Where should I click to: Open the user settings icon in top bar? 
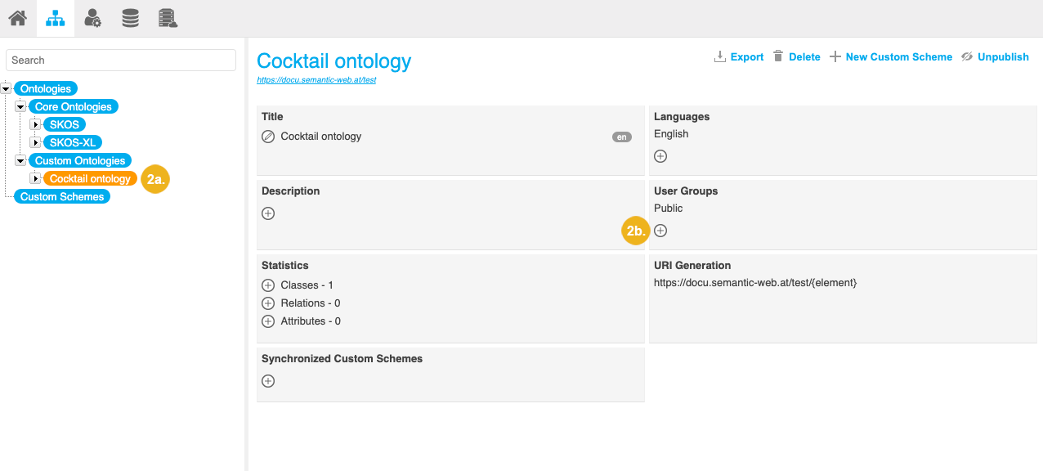[93, 18]
